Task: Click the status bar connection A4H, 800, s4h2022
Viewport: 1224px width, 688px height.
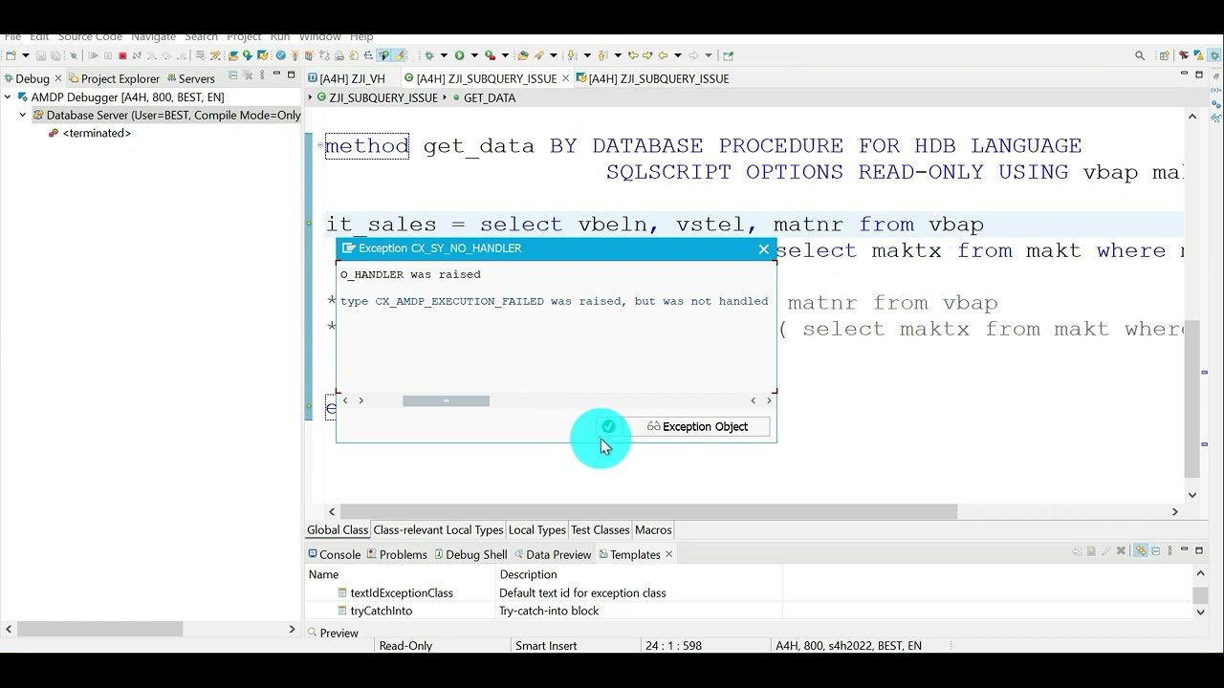Action: coord(849,646)
